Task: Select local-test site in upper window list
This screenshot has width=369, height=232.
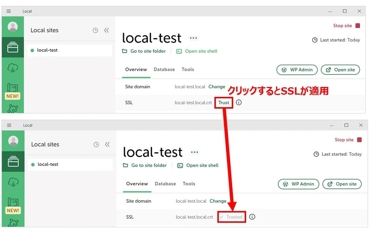Action: [70, 50]
